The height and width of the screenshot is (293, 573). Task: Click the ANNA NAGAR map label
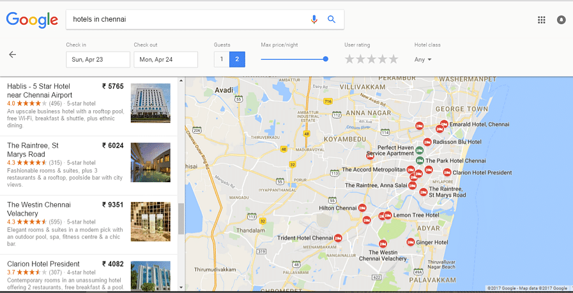(369, 113)
